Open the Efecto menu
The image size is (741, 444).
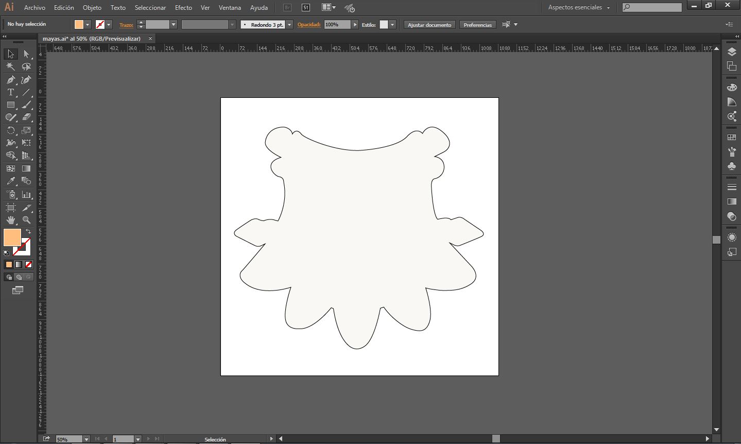tap(183, 8)
